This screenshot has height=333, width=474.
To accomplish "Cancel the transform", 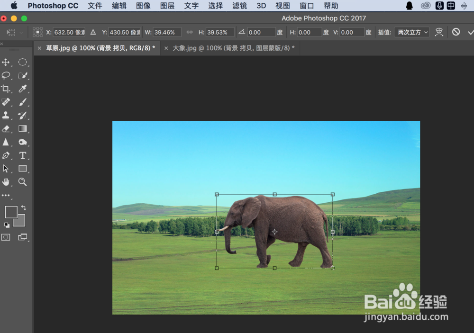I will pos(456,32).
